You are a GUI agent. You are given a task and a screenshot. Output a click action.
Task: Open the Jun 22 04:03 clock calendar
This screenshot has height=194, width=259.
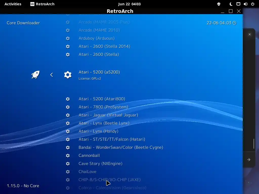click(129, 4)
